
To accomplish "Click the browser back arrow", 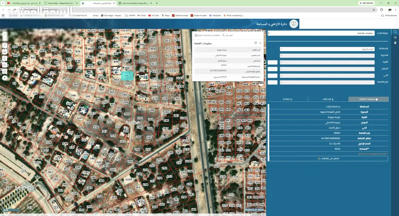I will 3,10.
